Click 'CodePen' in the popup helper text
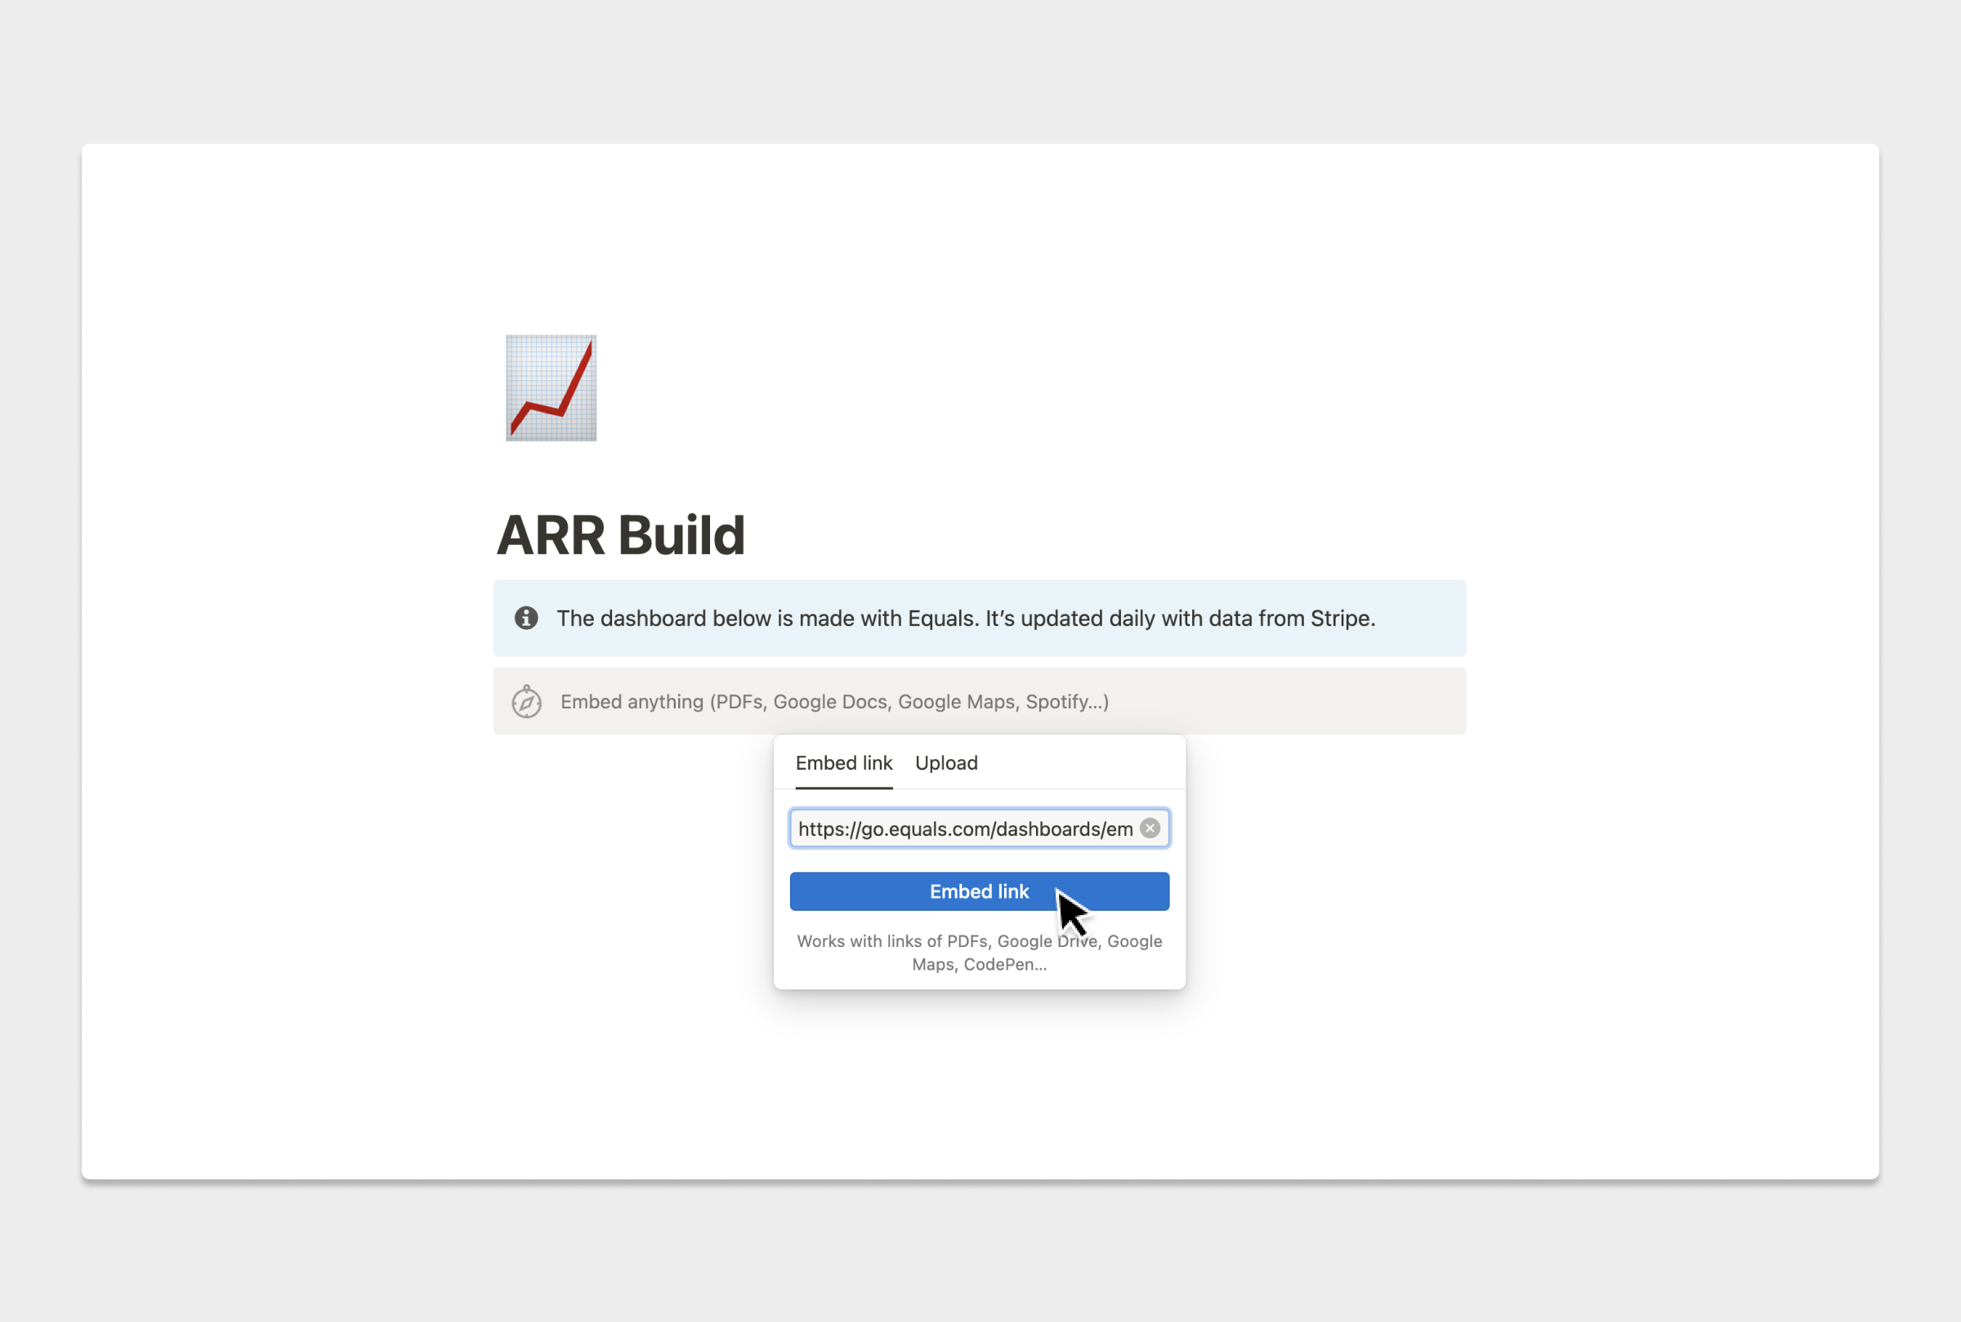This screenshot has width=1961, height=1322. click(1000, 964)
